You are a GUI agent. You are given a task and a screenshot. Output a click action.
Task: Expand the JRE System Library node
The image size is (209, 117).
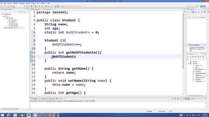click(x=4, y=28)
